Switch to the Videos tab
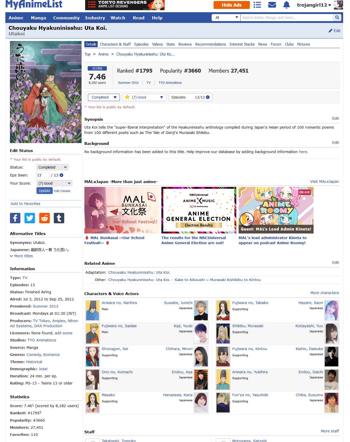Viewport: 350px width, 442px height. pos(158,44)
